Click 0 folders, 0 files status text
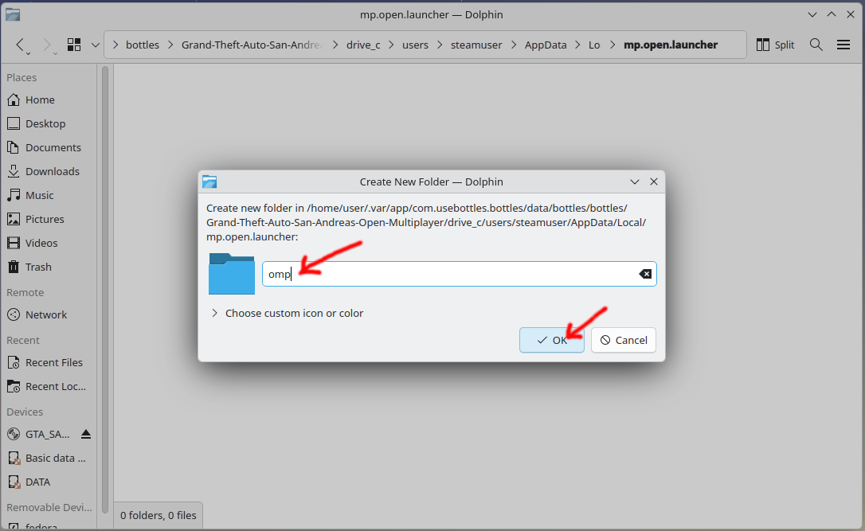Viewport: 865px width, 531px height. [159, 516]
